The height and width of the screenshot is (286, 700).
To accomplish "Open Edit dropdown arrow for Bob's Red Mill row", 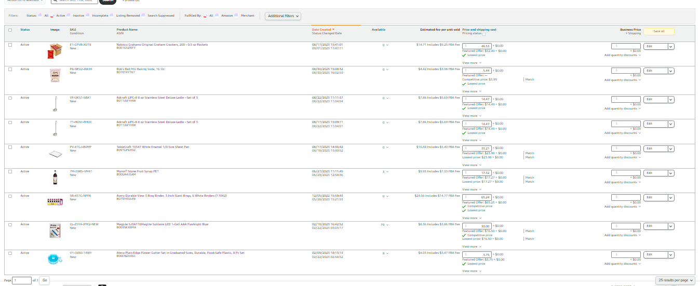I will tap(671, 71).
